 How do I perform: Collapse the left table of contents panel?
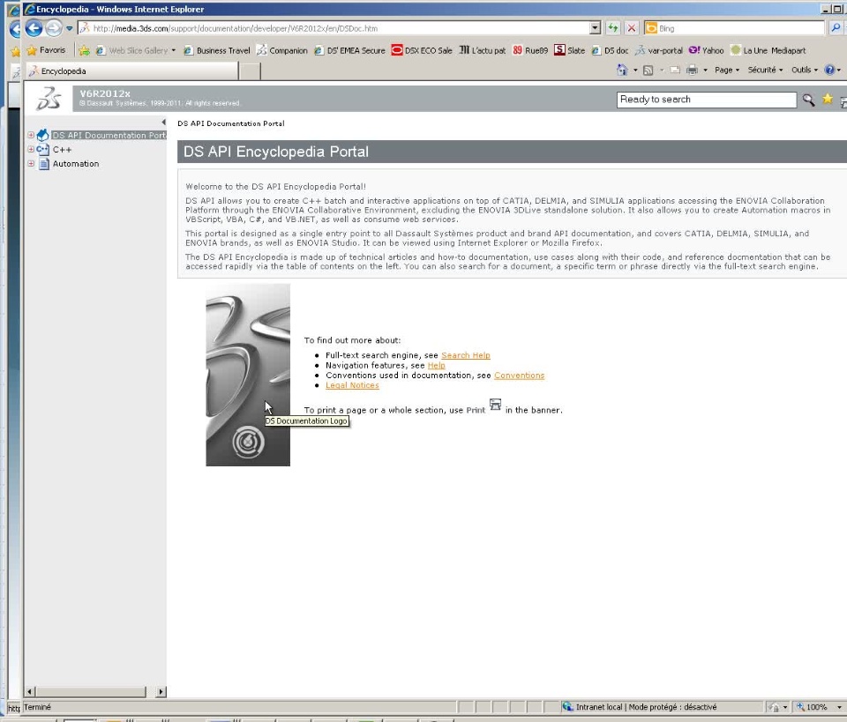coord(163,123)
